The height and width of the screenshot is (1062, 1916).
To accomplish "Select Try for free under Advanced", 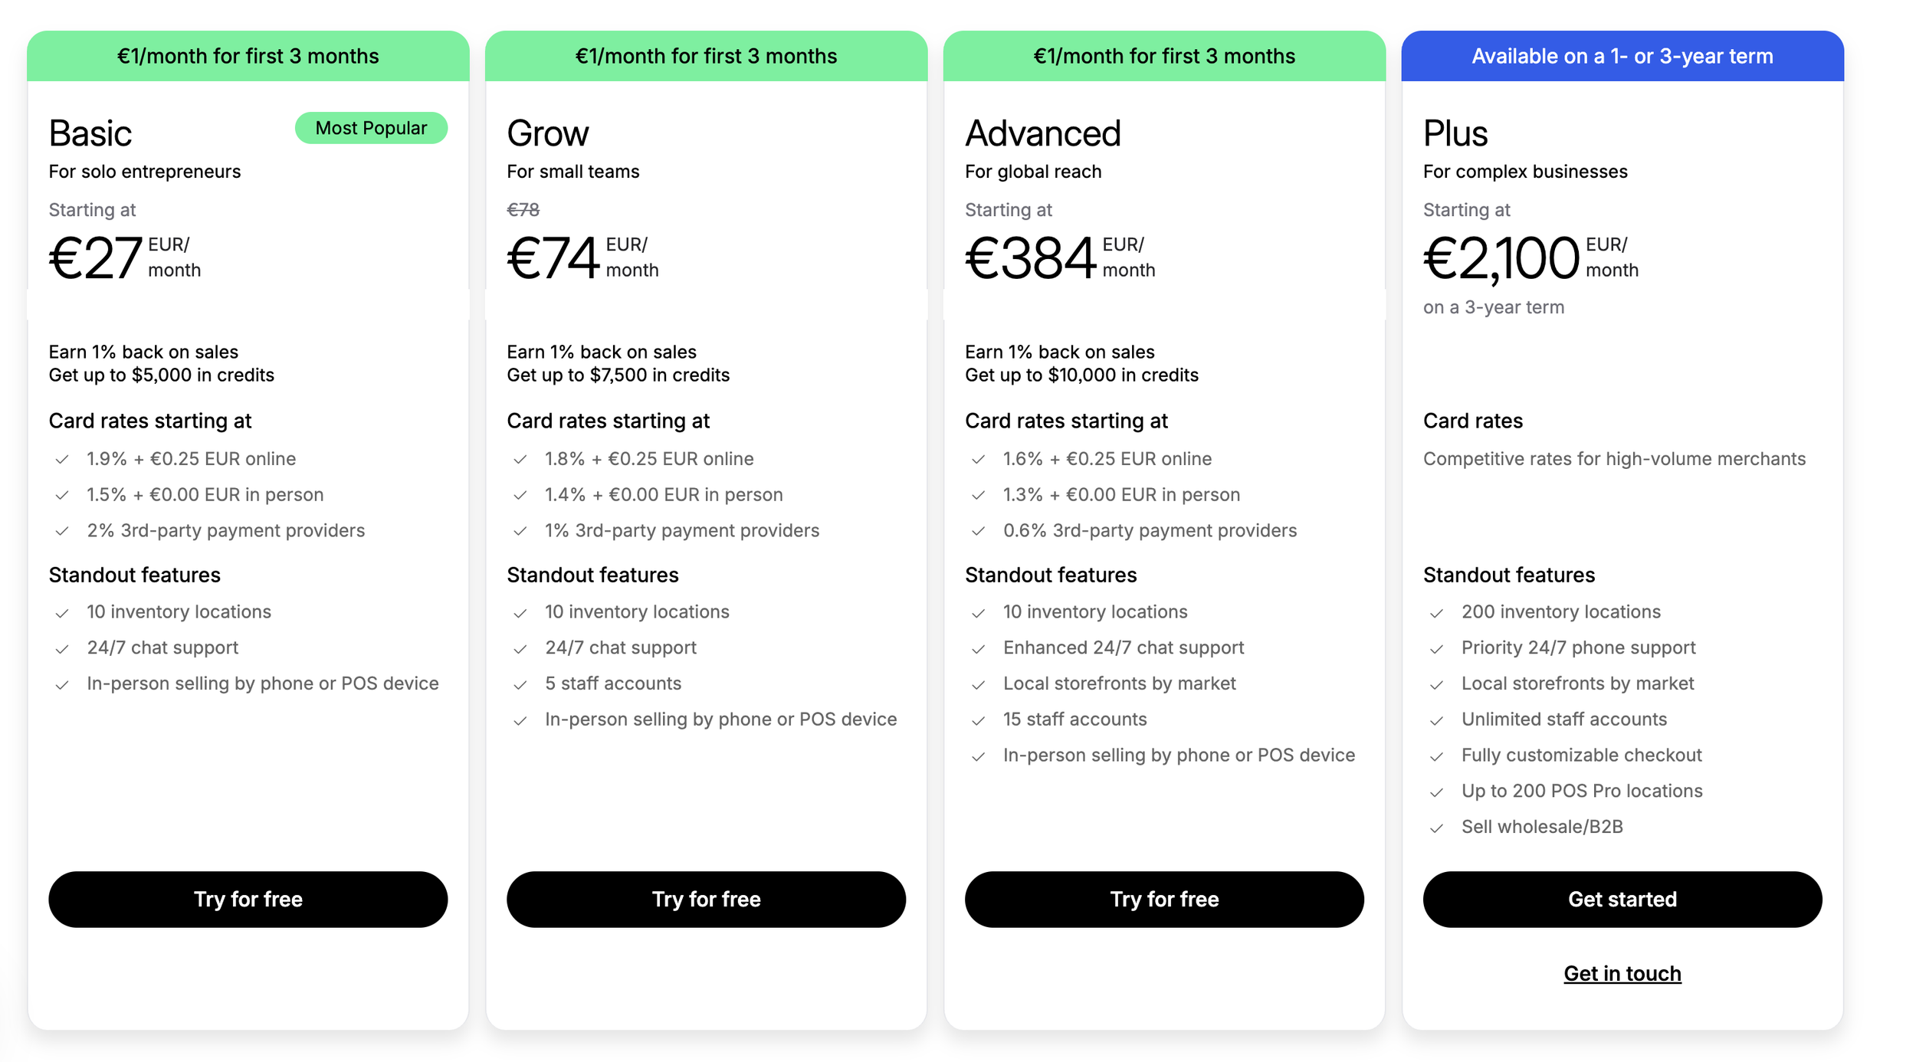I will tap(1164, 899).
